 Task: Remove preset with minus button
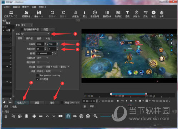(10, 102)
